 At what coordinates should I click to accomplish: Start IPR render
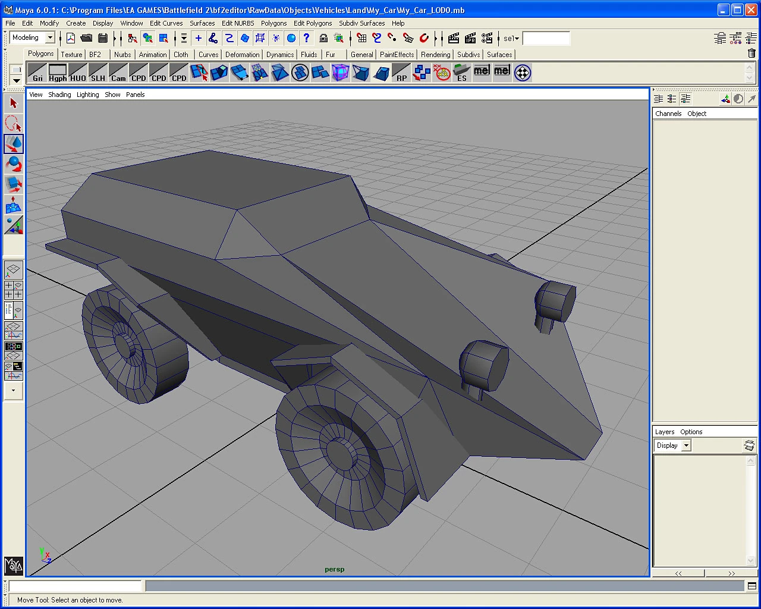click(x=470, y=38)
